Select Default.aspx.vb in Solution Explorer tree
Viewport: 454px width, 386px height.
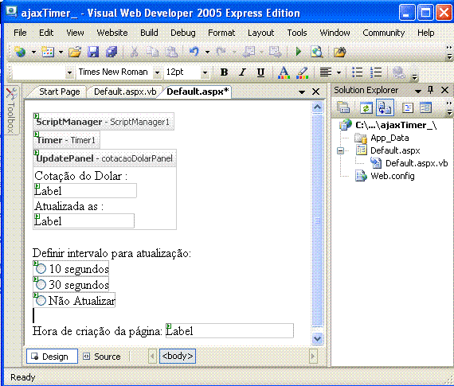(417, 163)
